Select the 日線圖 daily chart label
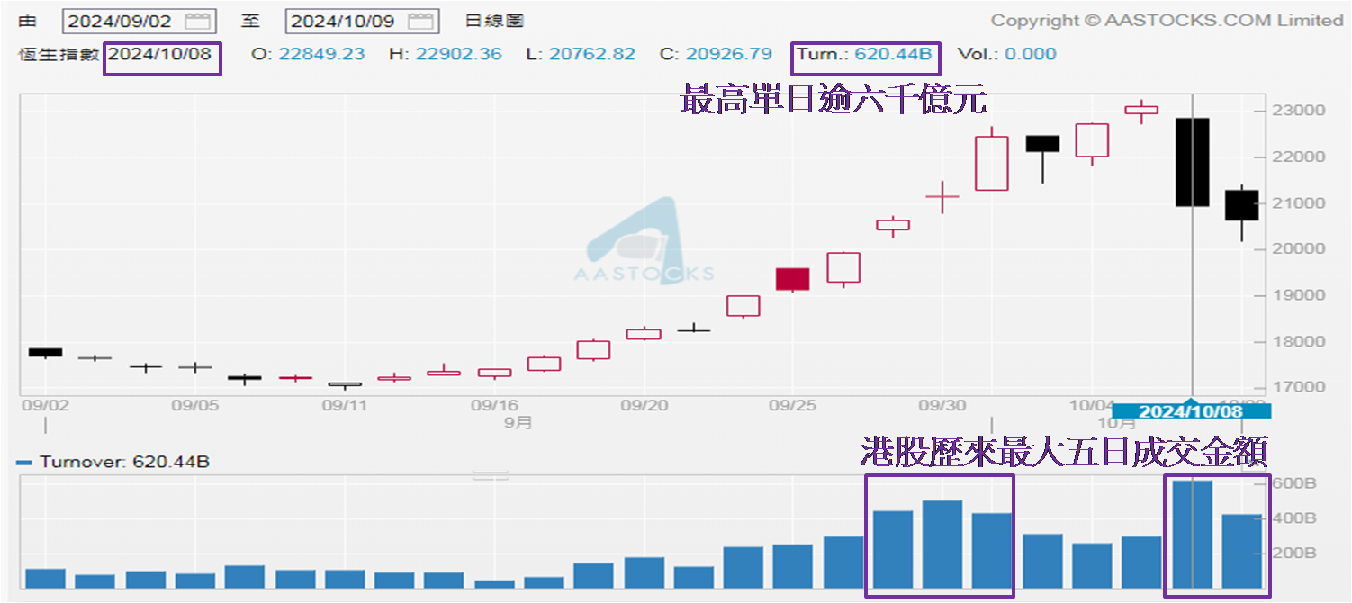Viewport: 1352px width, 603px height. click(494, 21)
